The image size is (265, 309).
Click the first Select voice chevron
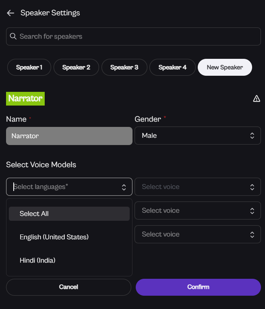252,187
